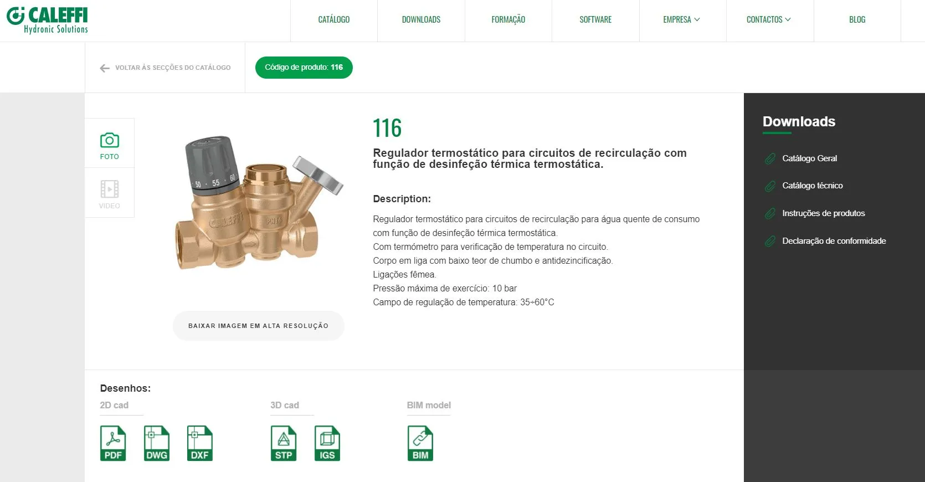Expand the CONTACTOS dropdown menu
The width and height of the screenshot is (925, 482).
[x=769, y=20]
